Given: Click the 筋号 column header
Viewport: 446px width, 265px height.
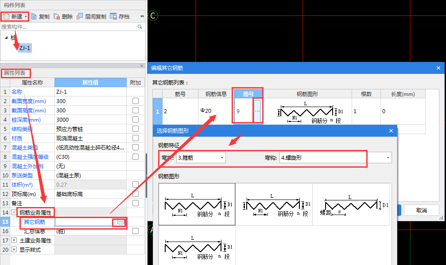Looking at the screenshot, I should [x=180, y=94].
